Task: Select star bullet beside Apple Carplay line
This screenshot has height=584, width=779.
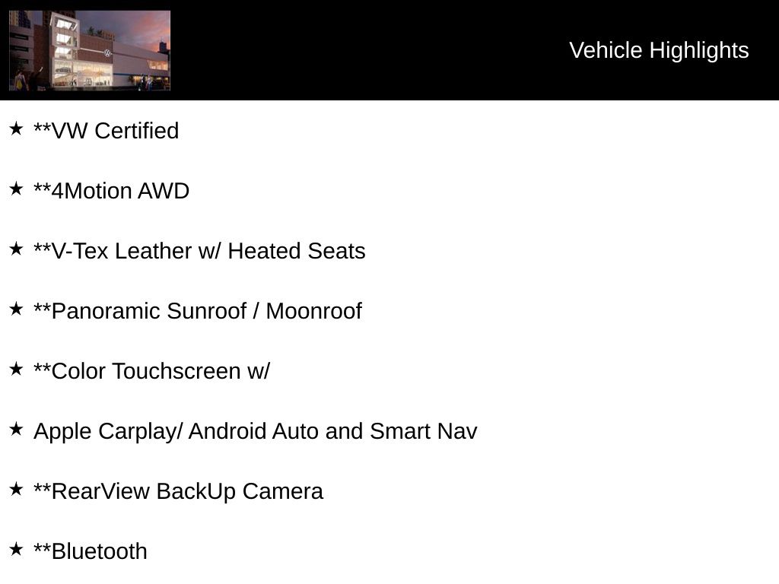Action: coord(16,429)
